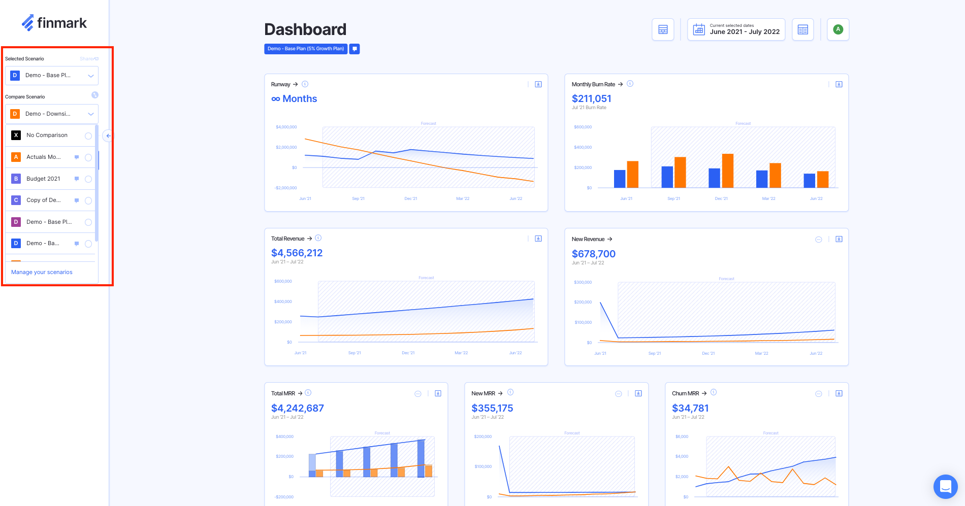965x506 pixels.
Task: Select the Budget 2021 scenario radio button
Action: 88,179
